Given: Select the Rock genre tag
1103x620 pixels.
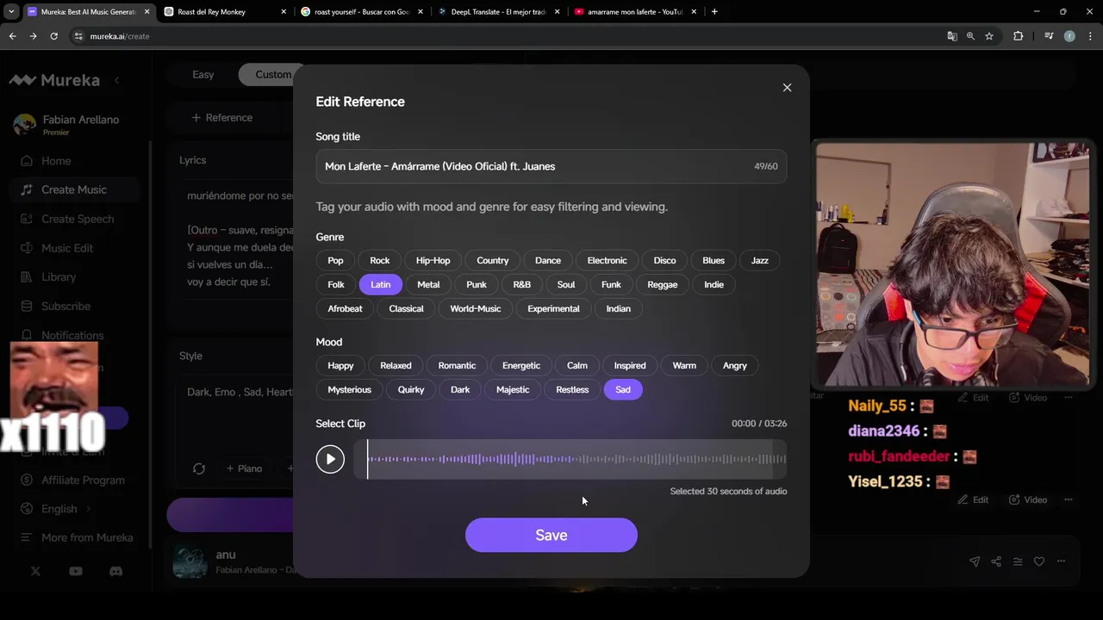Looking at the screenshot, I should point(380,261).
